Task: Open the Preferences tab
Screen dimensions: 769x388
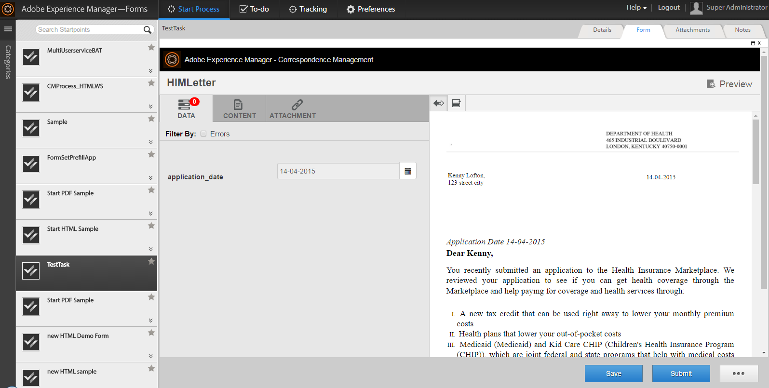Action: (371, 9)
